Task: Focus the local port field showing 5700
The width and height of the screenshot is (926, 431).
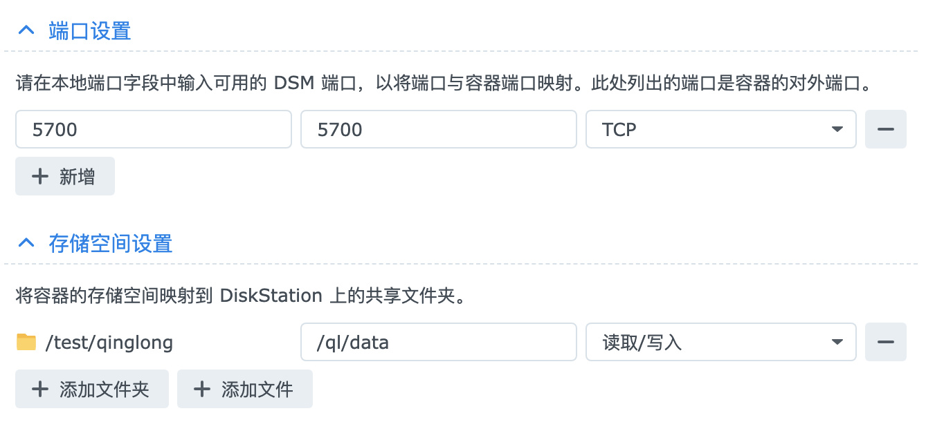Action: [154, 129]
